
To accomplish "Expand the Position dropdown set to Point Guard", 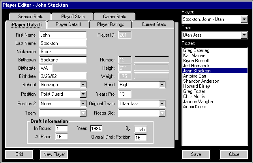I will (x=82, y=94).
